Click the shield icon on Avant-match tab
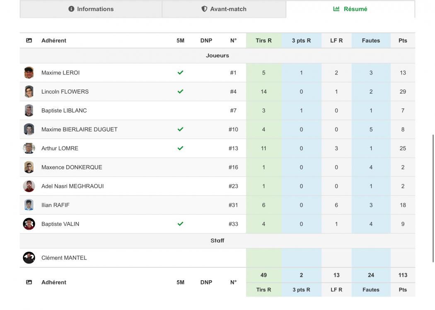Screen dimensions: 435x310 (x=204, y=9)
